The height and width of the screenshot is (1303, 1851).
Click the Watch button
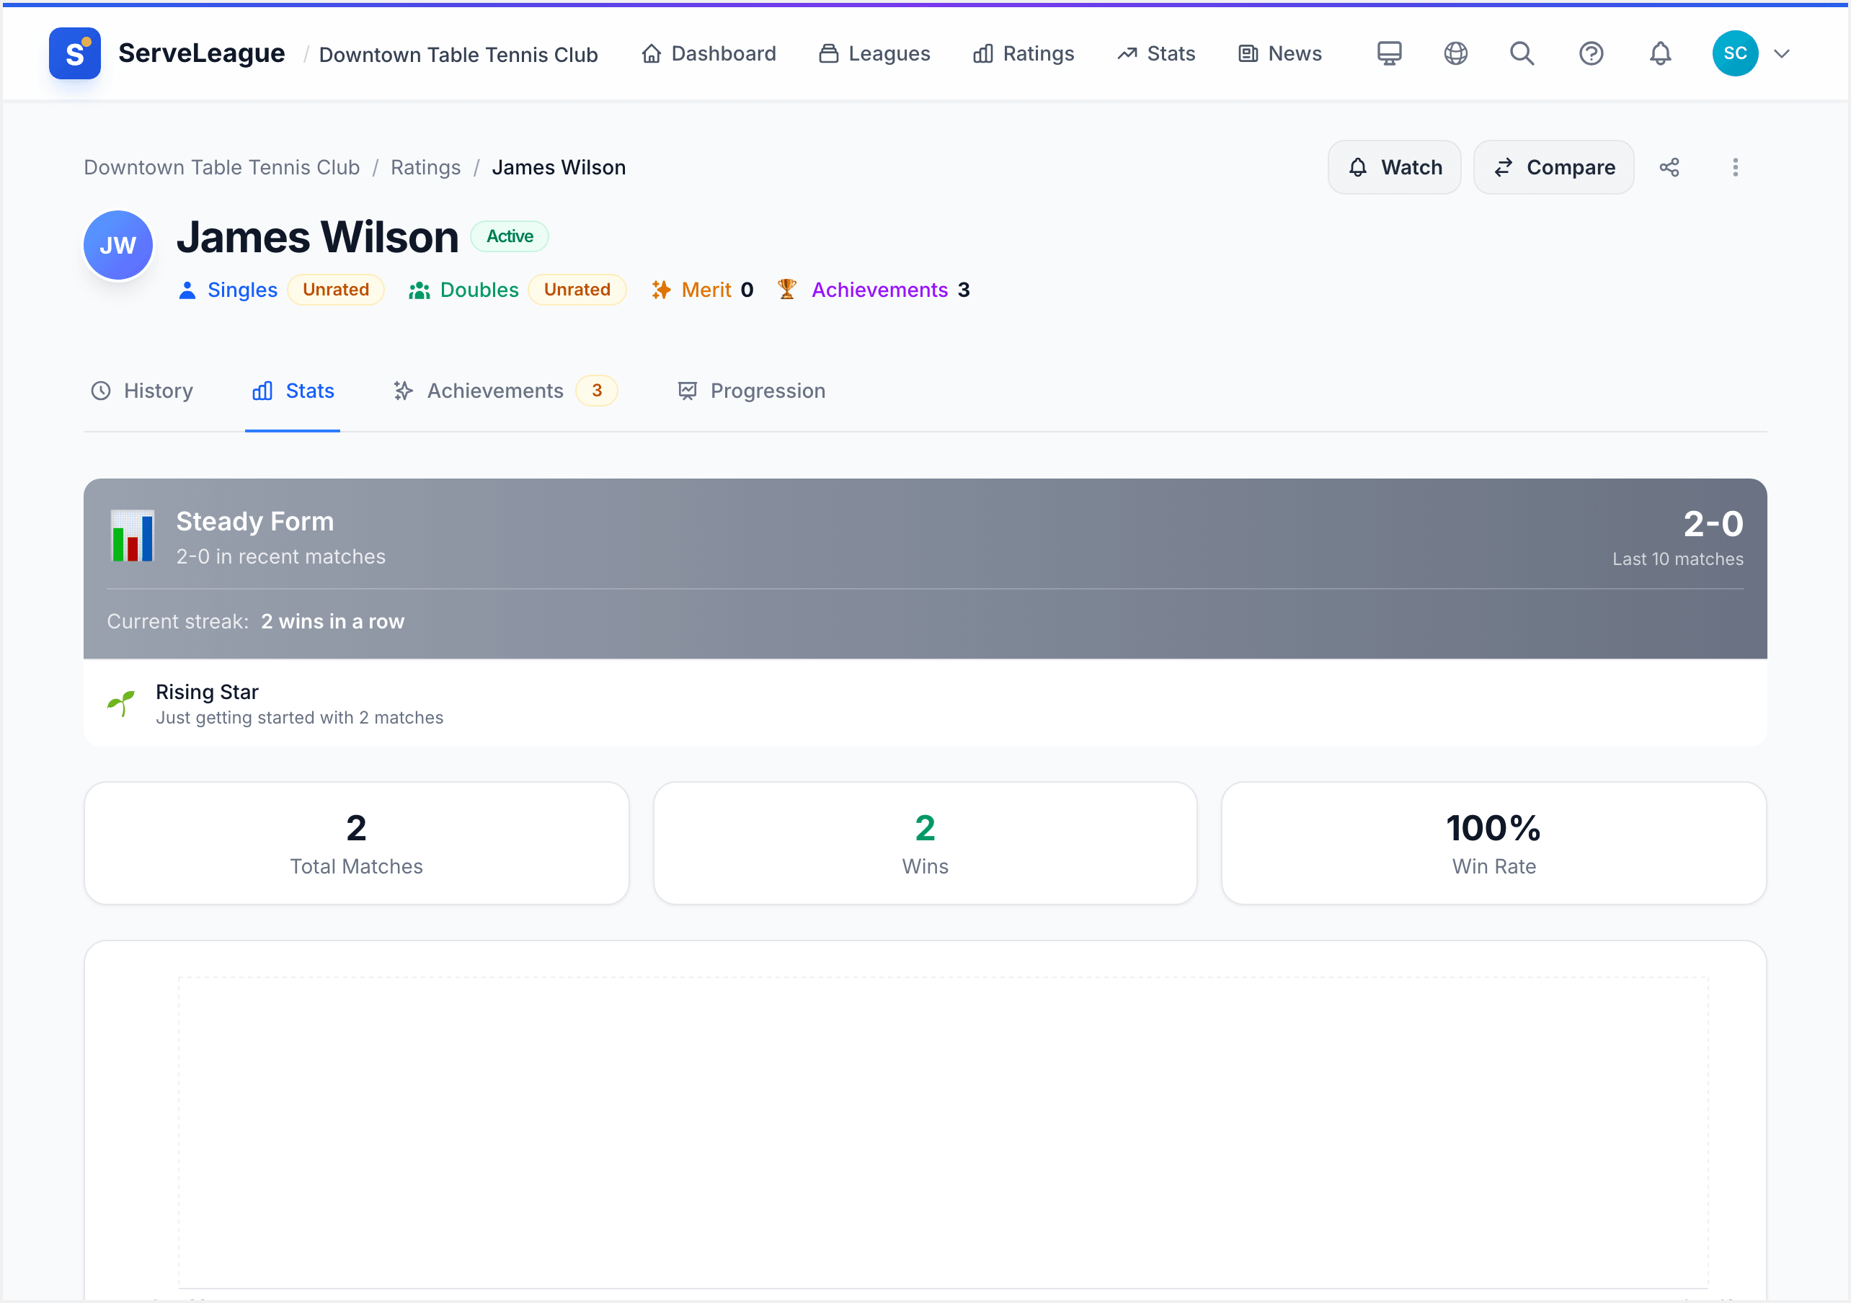pyautogui.click(x=1394, y=167)
